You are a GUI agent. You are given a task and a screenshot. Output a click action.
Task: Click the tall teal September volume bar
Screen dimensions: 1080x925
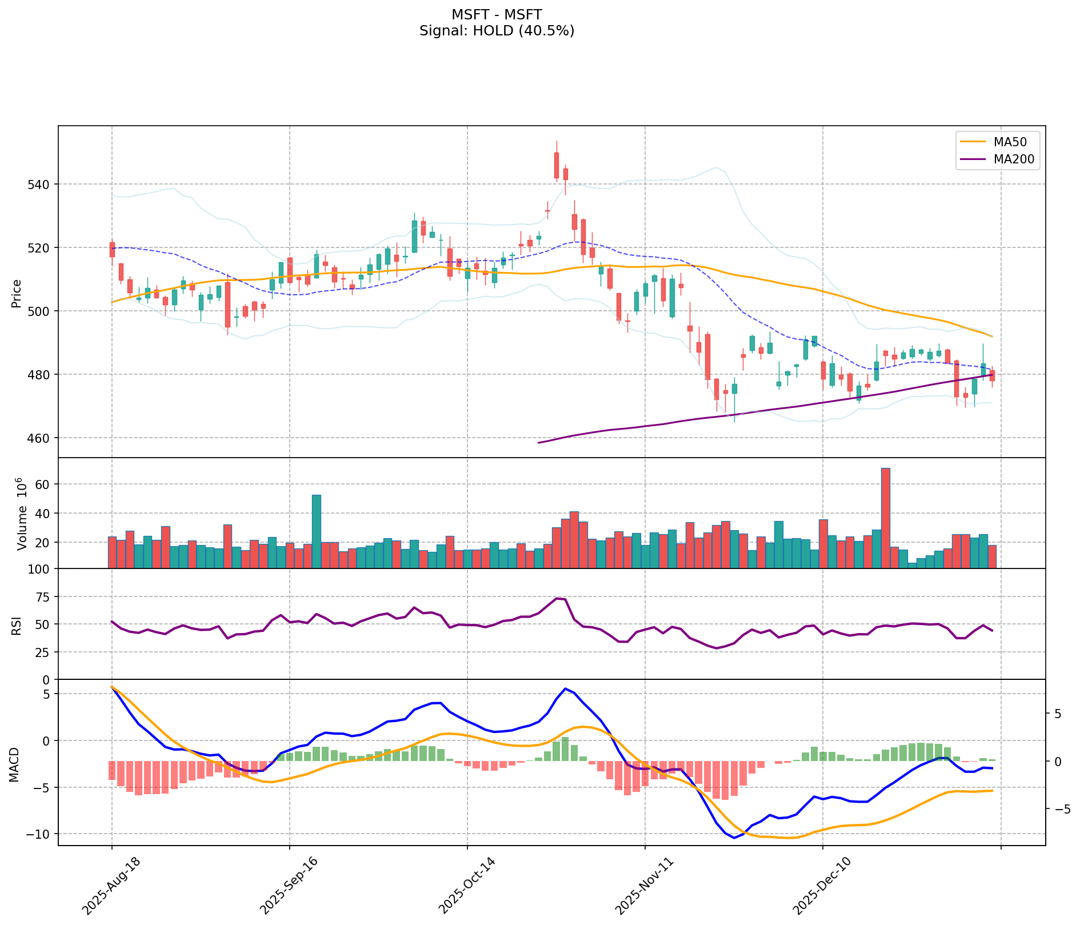(316, 531)
